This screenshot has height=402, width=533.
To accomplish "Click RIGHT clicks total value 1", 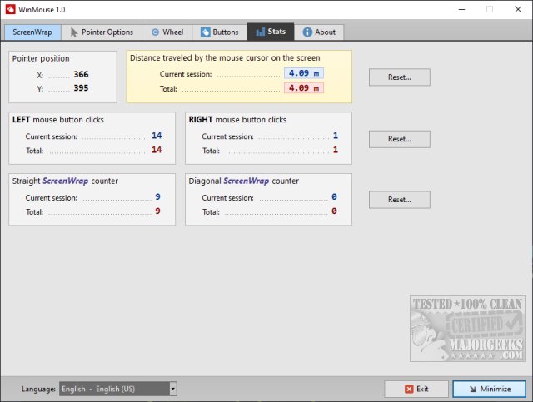I will [x=336, y=150].
